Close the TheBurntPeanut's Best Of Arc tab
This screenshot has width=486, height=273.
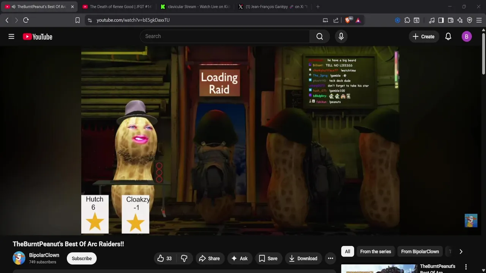72,6
